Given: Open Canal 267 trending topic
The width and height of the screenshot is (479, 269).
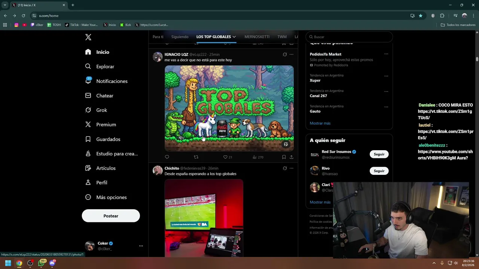Looking at the screenshot, I should [x=318, y=96].
